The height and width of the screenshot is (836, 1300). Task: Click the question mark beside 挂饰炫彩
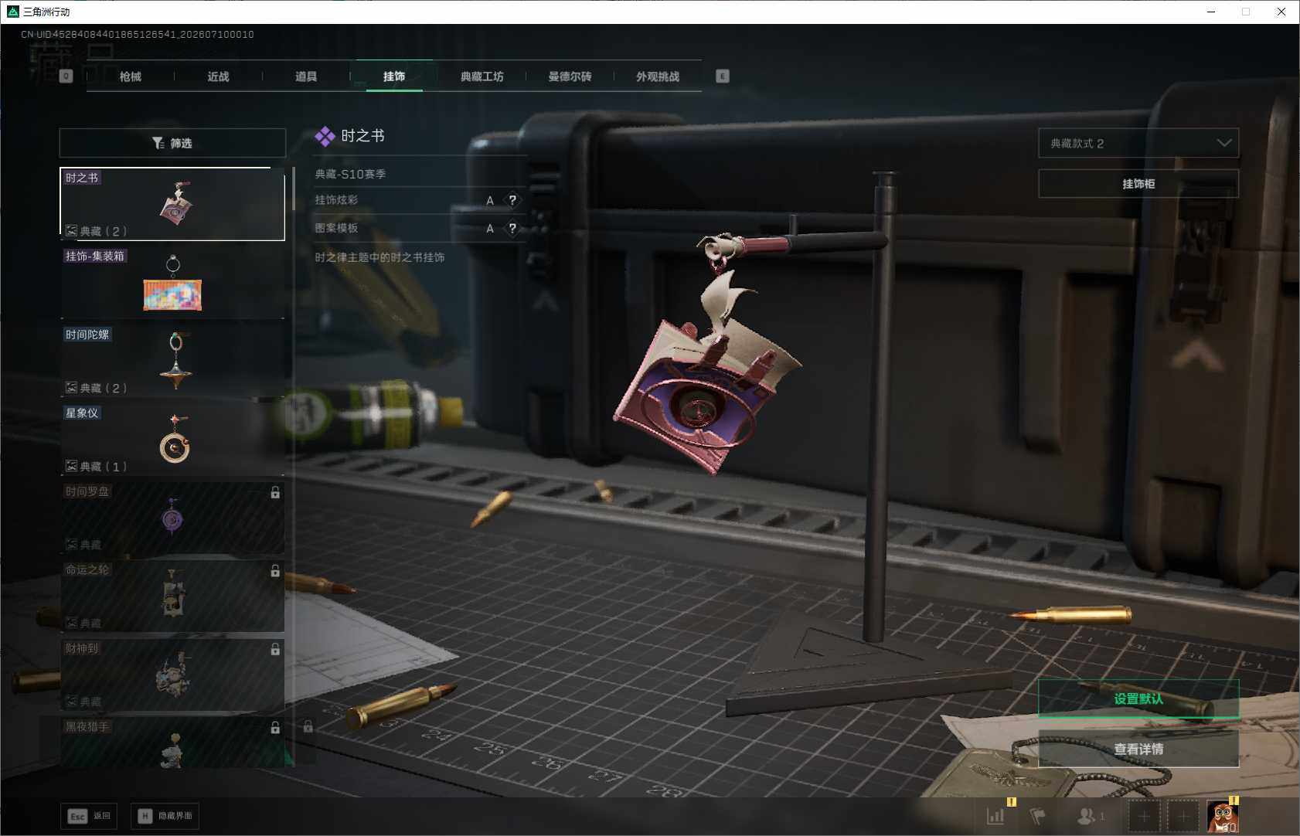click(512, 200)
